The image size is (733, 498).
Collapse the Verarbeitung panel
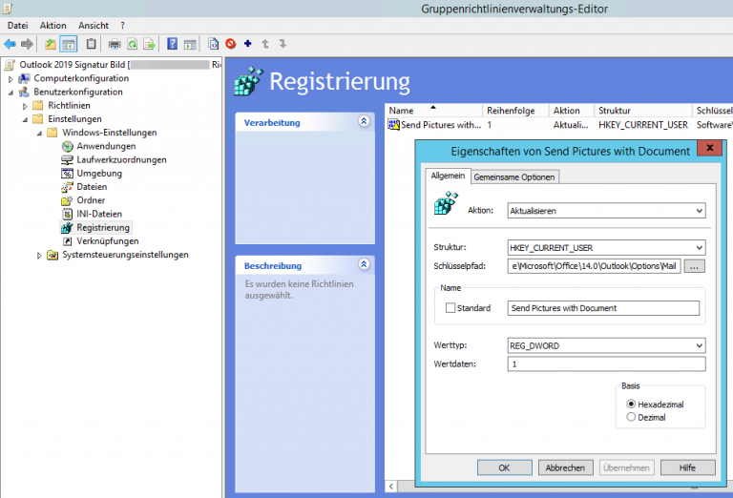[x=364, y=121]
